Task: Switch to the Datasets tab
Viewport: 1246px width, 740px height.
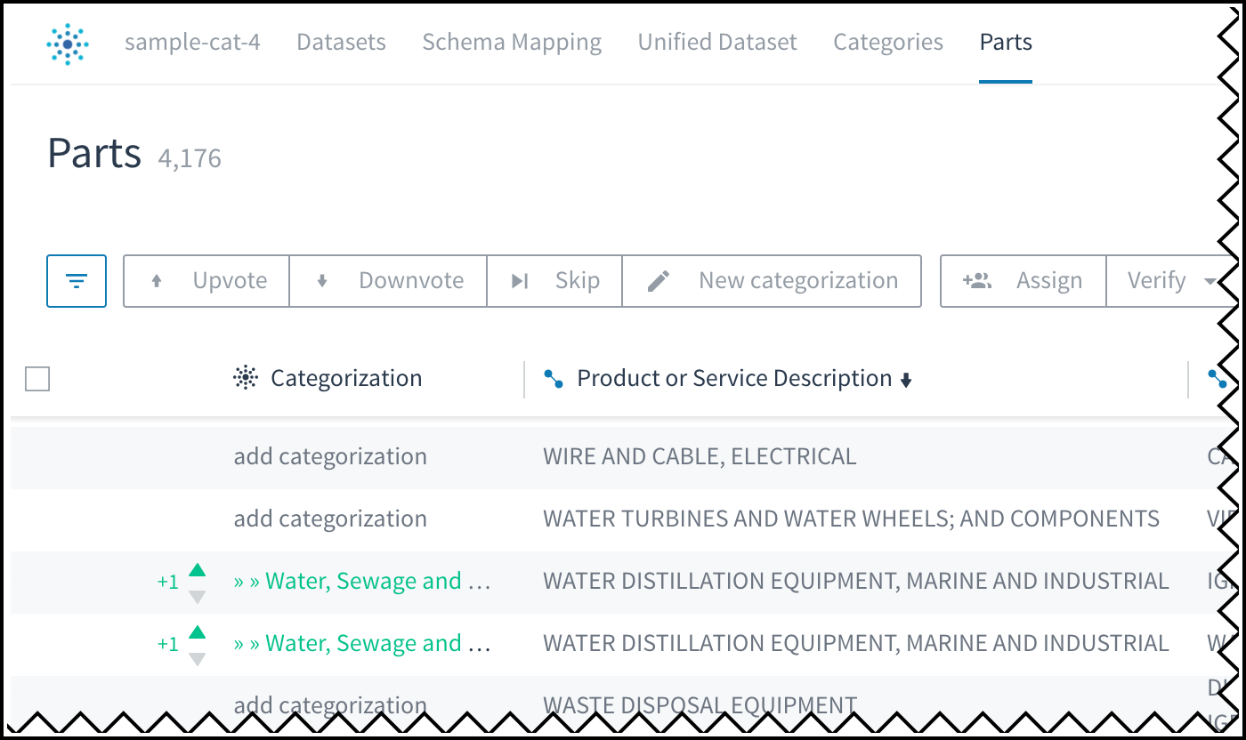Action: [342, 42]
